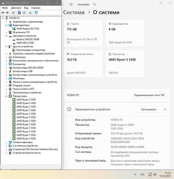Viewport: 174px width, 179px height.
Task: Select Компоненты программного обеспечения row
Action: tap(36, 61)
